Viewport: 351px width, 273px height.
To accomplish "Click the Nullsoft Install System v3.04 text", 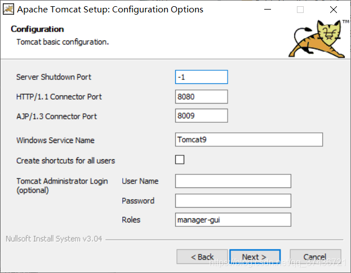I will [54, 239].
